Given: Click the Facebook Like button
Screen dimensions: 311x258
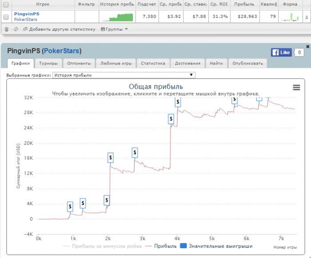Looking at the screenshot, I should 281,52.
